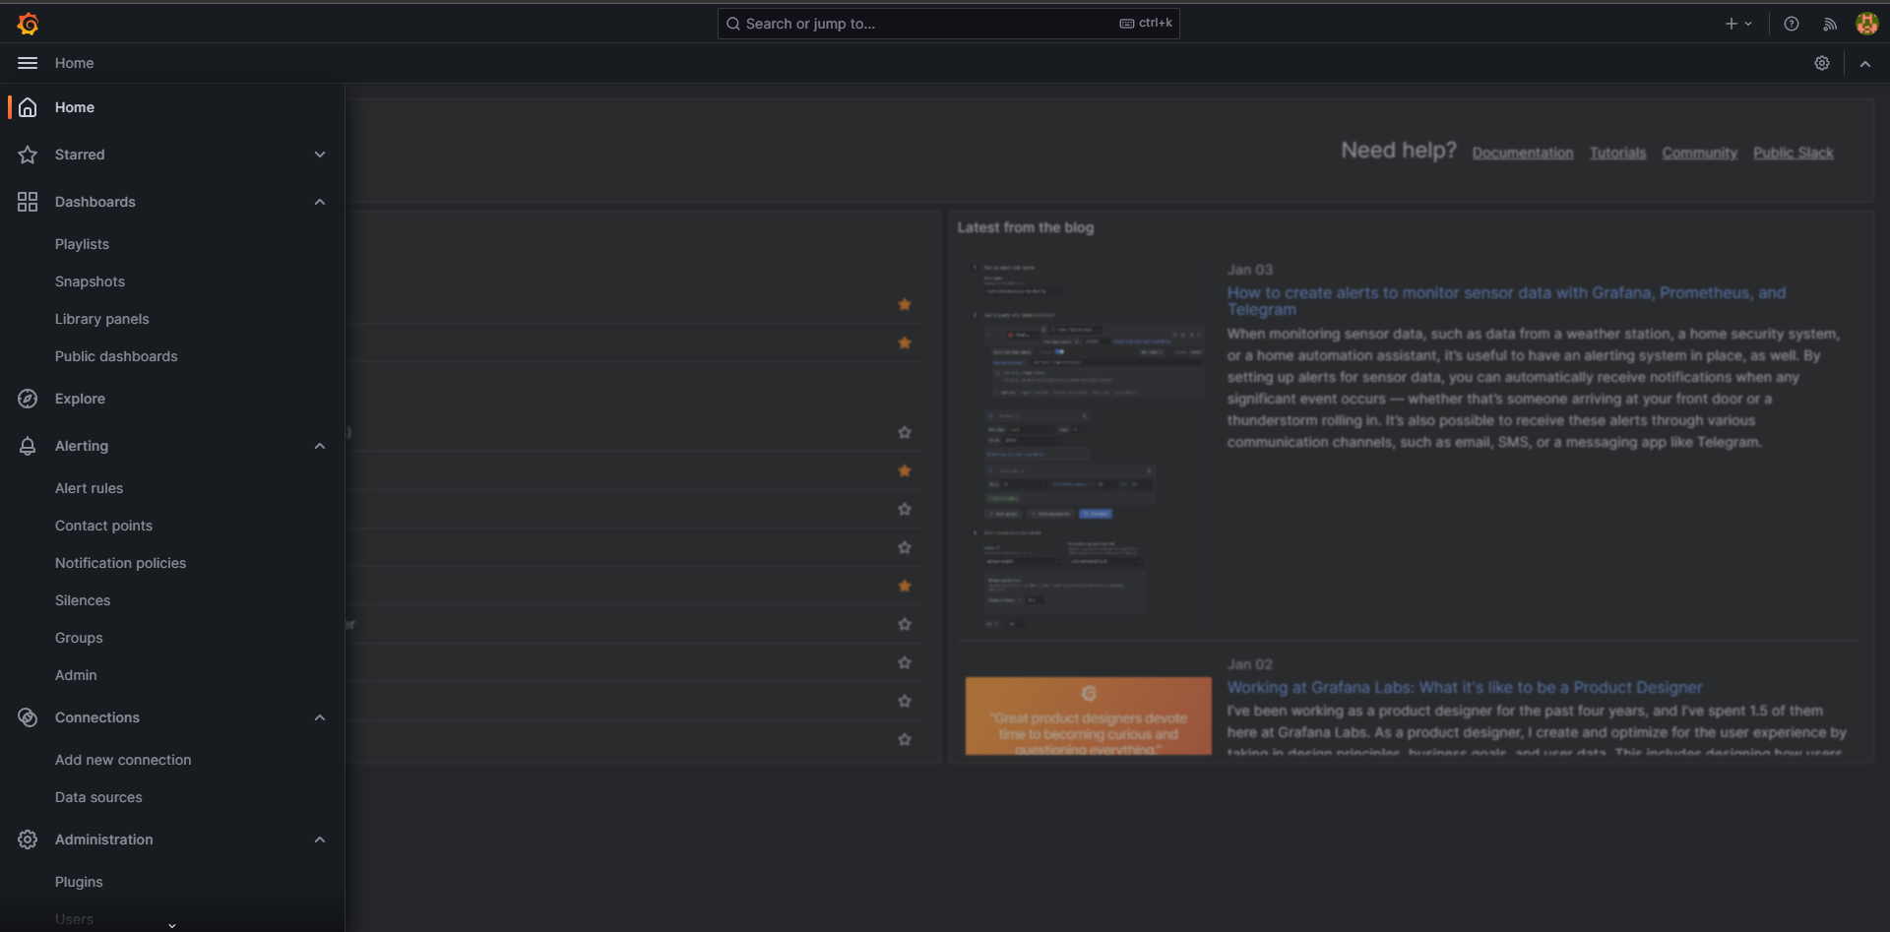Click the Grafana logo icon

coord(28,24)
